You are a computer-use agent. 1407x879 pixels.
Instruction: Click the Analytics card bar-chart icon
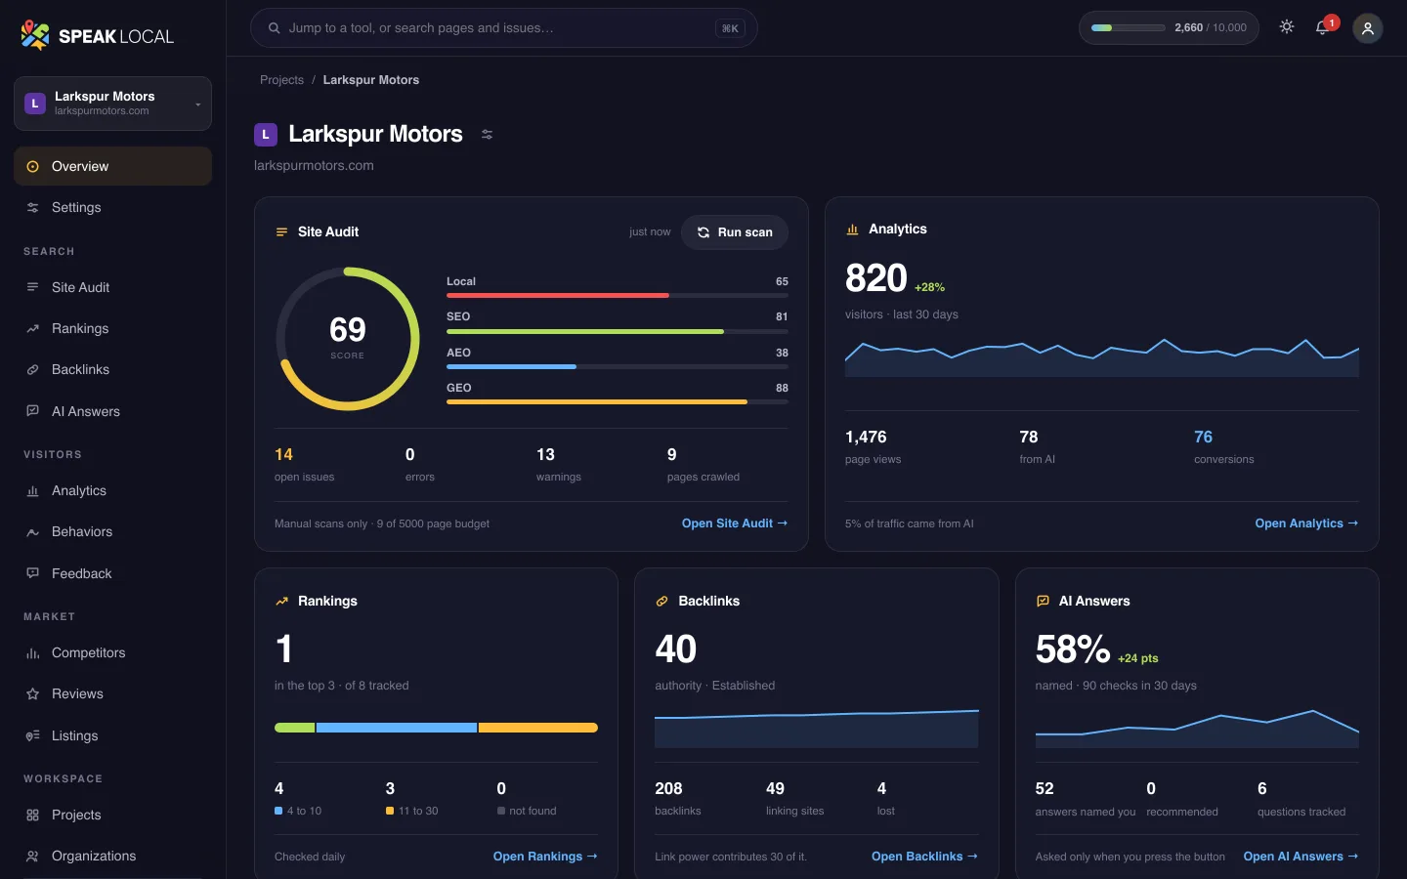pyautogui.click(x=852, y=230)
